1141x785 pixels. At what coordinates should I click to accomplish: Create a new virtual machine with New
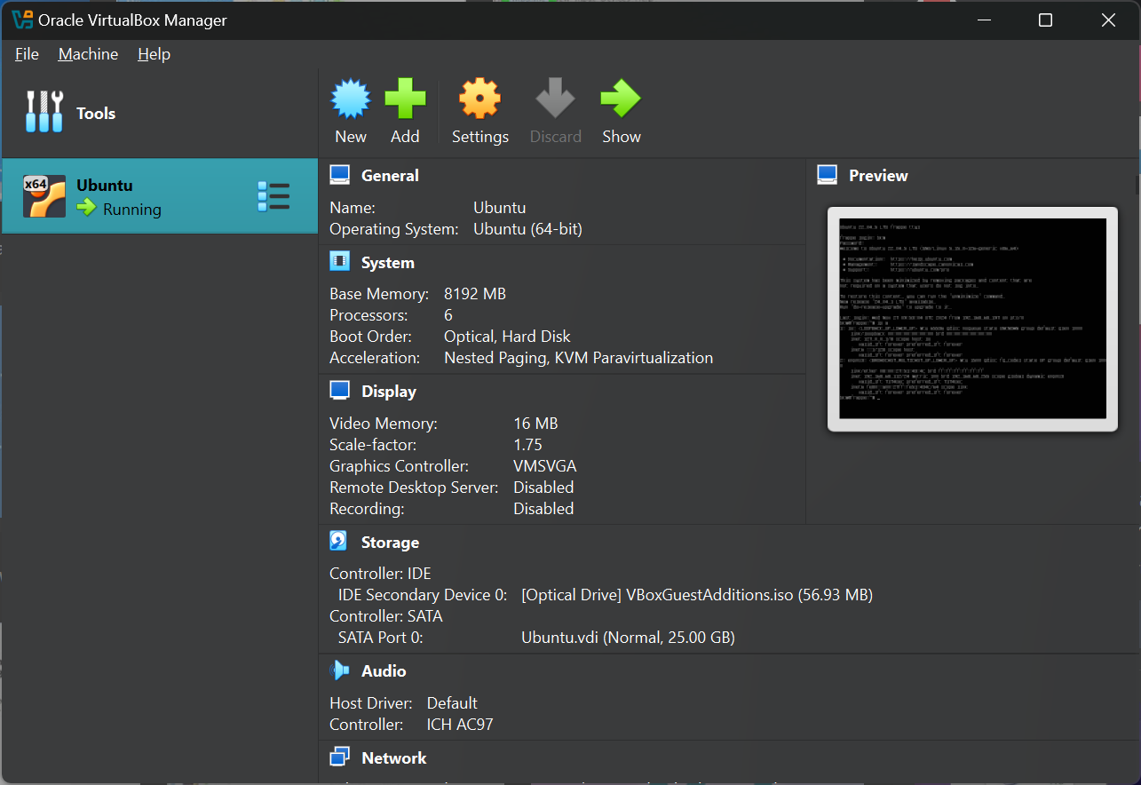point(351,111)
